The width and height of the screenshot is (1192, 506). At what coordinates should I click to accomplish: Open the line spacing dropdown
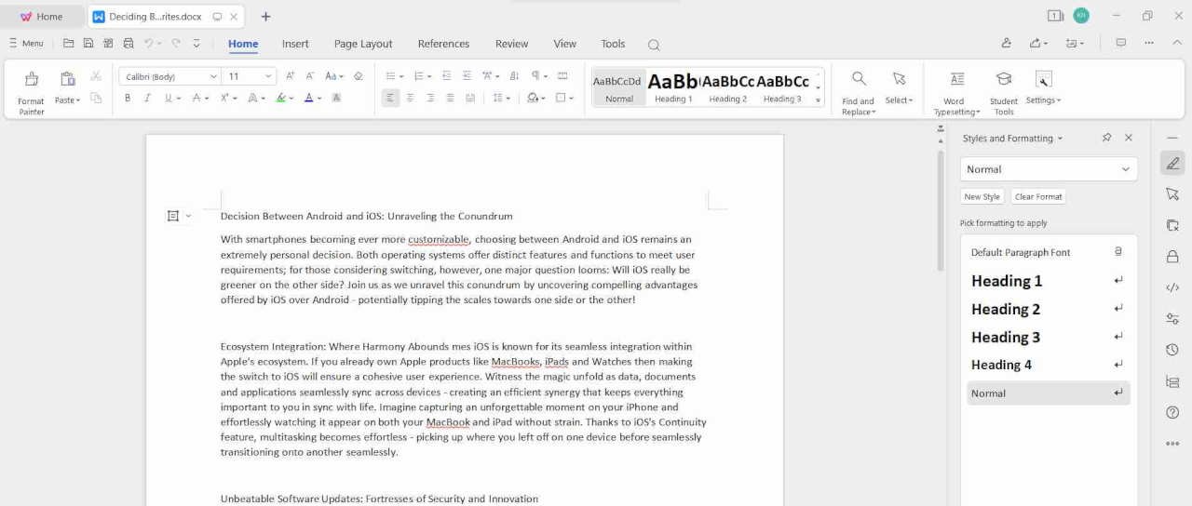pyautogui.click(x=508, y=98)
